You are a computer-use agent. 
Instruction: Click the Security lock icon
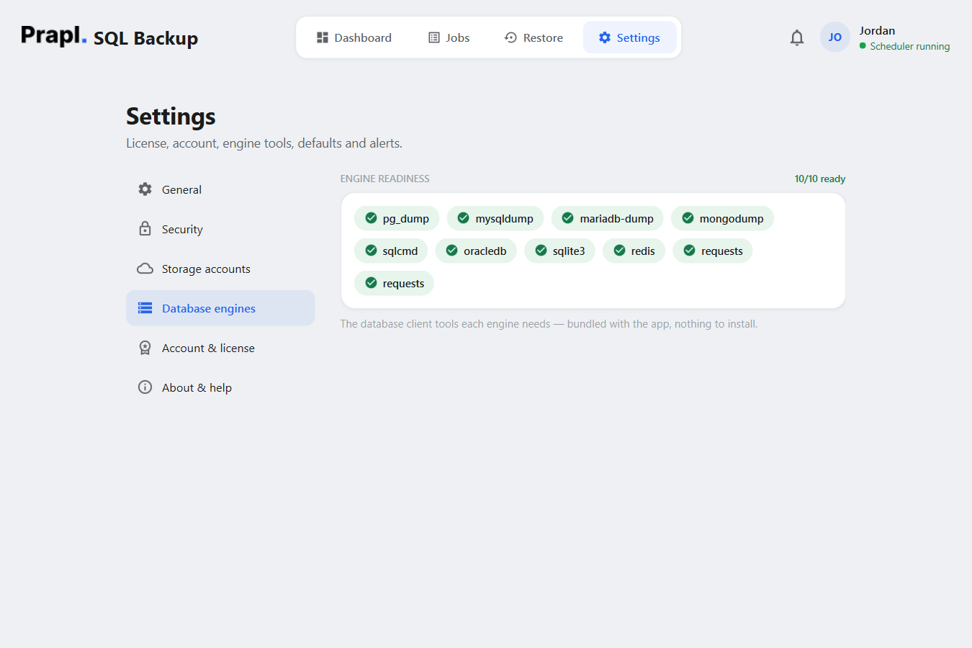[145, 229]
